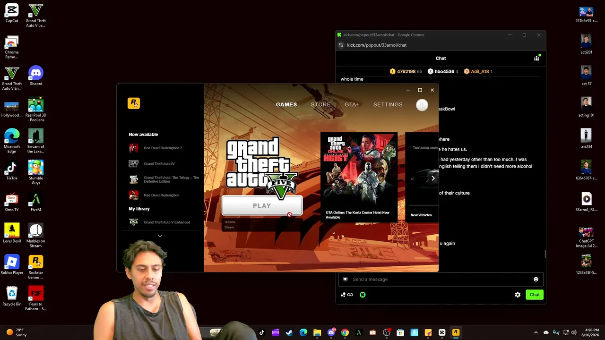Open the channel points infinity icon

347,295
